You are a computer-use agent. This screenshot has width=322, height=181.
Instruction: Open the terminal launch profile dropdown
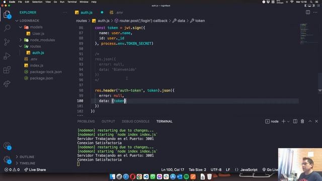(288, 122)
